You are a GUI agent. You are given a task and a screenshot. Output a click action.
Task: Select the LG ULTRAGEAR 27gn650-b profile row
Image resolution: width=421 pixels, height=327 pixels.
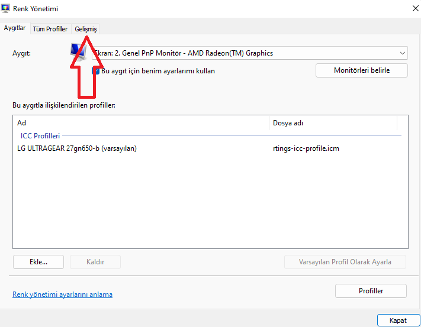click(207, 148)
